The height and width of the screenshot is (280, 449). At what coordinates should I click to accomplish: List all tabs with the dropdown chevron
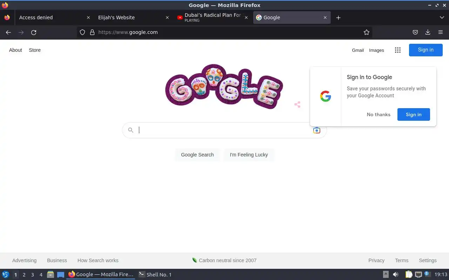click(x=442, y=17)
